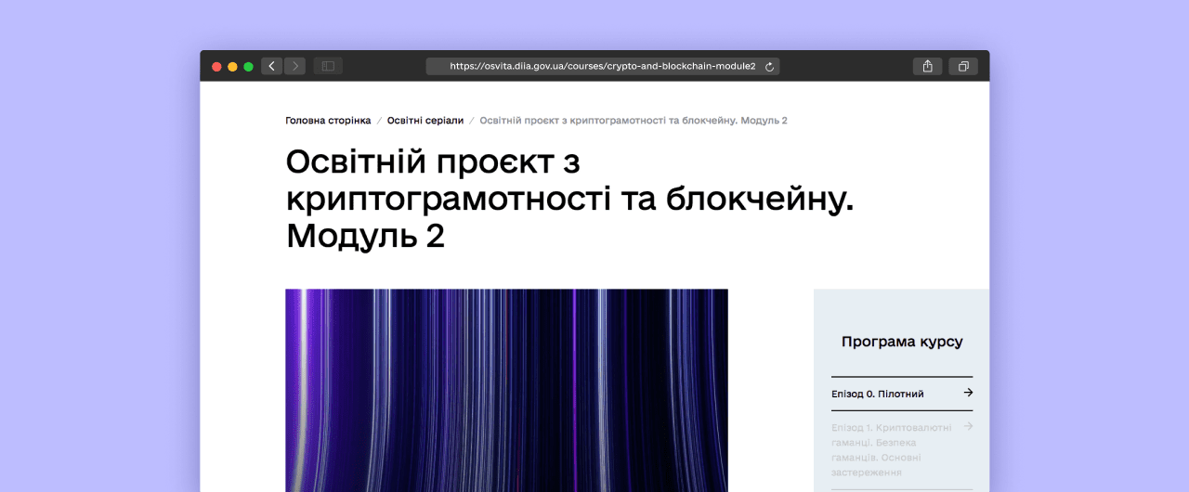Go to Головна сторінка breadcrumb
This screenshot has width=1189, height=492.
pyautogui.click(x=328, y=121)
